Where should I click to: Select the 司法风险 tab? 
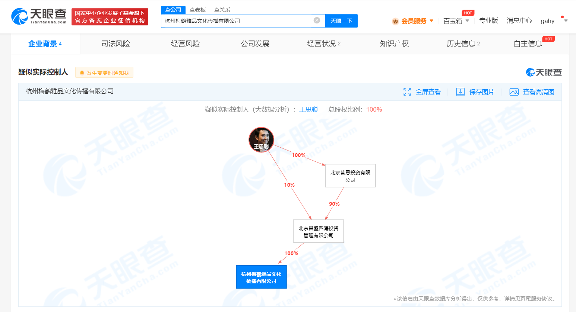tap(115, 44)
